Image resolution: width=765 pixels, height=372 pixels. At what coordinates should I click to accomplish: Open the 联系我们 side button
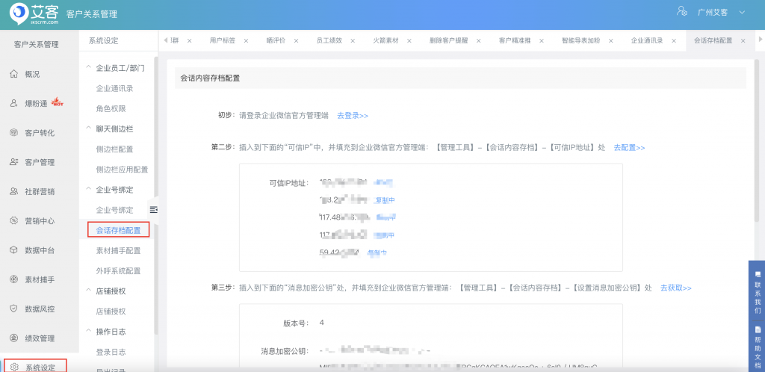(x=758, y=293)
